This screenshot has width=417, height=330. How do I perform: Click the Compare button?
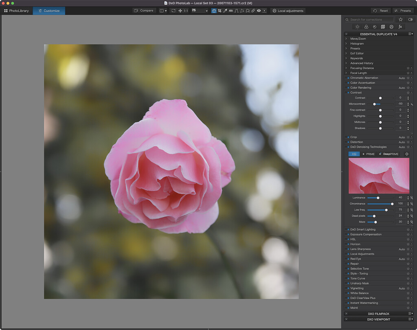tap(143, 11)
